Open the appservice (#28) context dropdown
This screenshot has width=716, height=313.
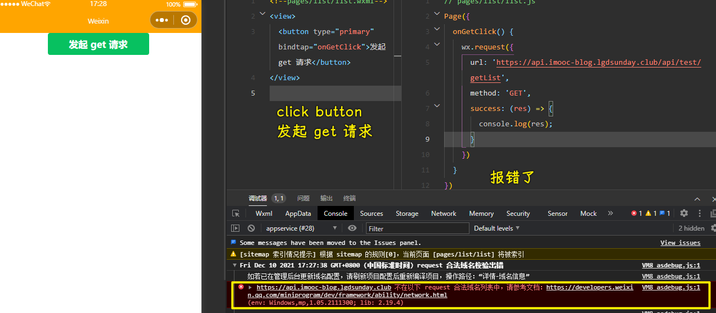[x=301, y=228]
